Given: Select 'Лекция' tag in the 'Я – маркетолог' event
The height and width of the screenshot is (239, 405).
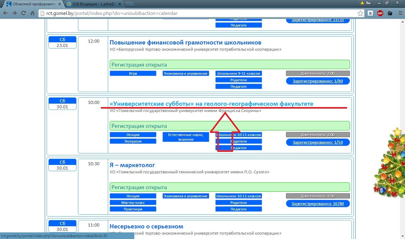Looking at the screenshot, I should 133,196.
